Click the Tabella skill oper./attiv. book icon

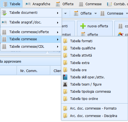(65, 77)
